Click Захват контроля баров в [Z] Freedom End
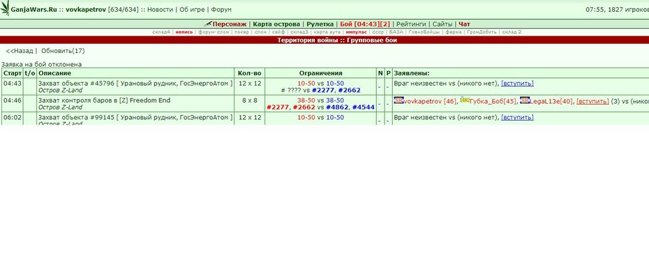This screenshot has height=255, width=649. [104, 100]
